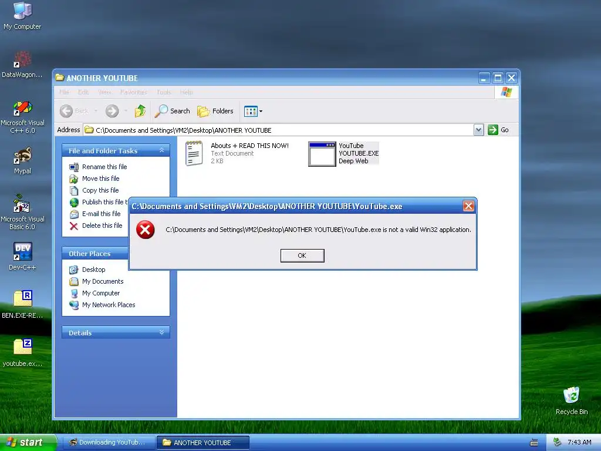601x451 pixels.
Task: Open the Mypal browser desktop icon
Action: pos(22,161)
